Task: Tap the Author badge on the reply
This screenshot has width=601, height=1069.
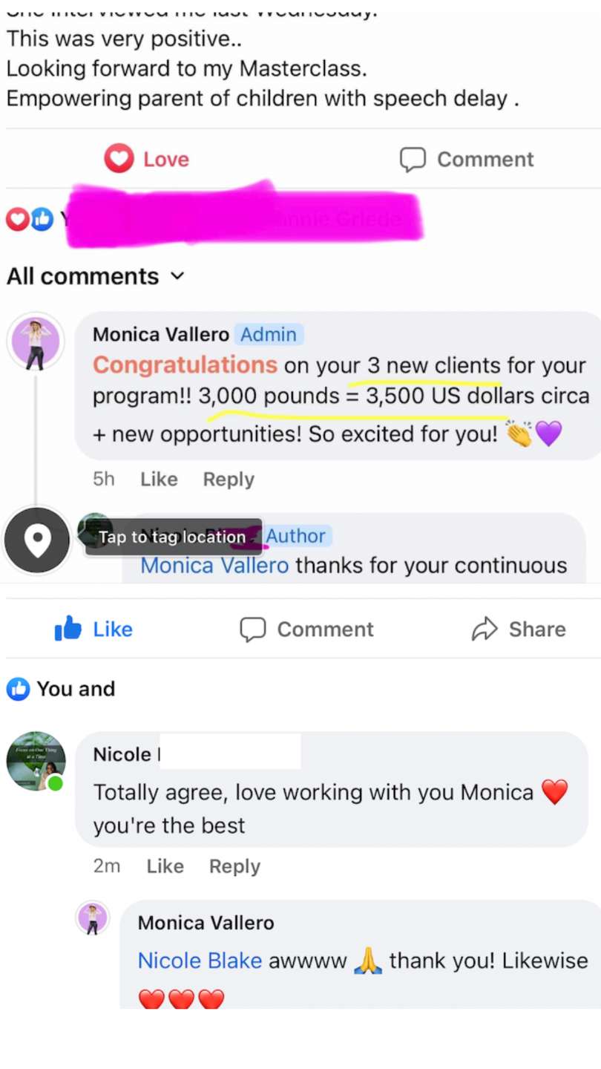Action: [x=296, y=536]
